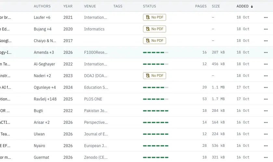The image size is (273, 162).
Task: Click the No PDF badge for Laufer +6
Action: pyautogui.click(x=154, y=17)
